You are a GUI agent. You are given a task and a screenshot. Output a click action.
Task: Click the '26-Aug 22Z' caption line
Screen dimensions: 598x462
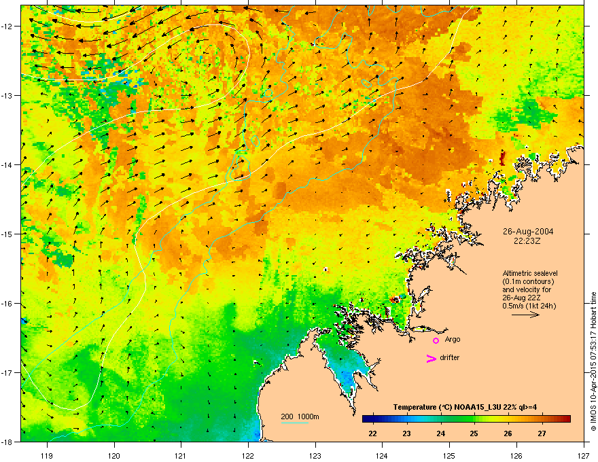(521, 298)
